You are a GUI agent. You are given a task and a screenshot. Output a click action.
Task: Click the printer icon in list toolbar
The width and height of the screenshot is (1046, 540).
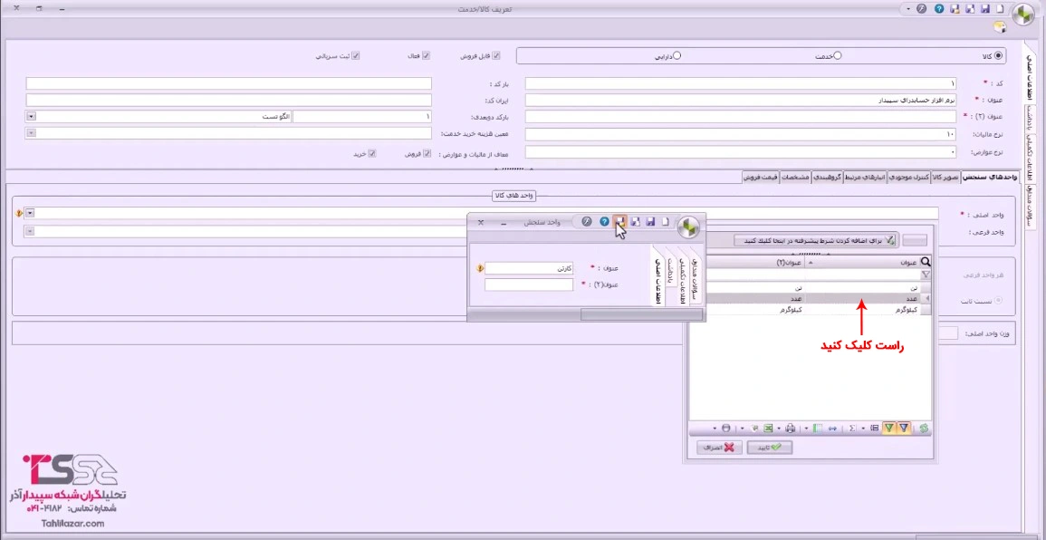[791, 428]
